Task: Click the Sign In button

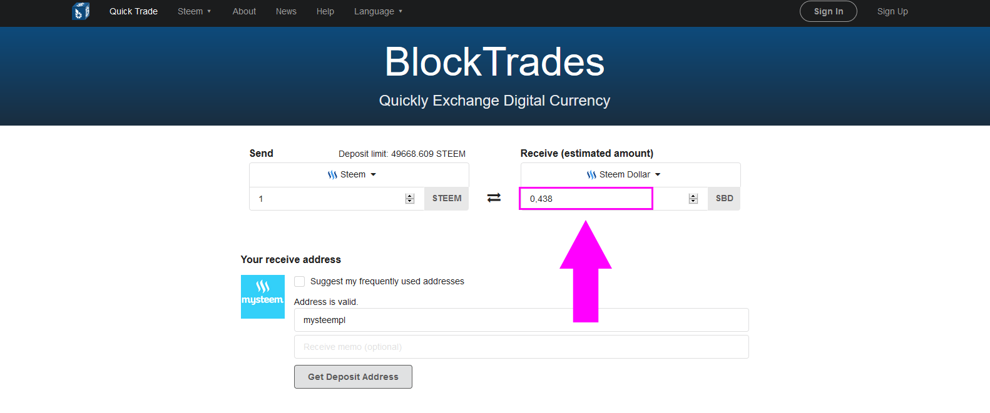Action: [829, 11]
